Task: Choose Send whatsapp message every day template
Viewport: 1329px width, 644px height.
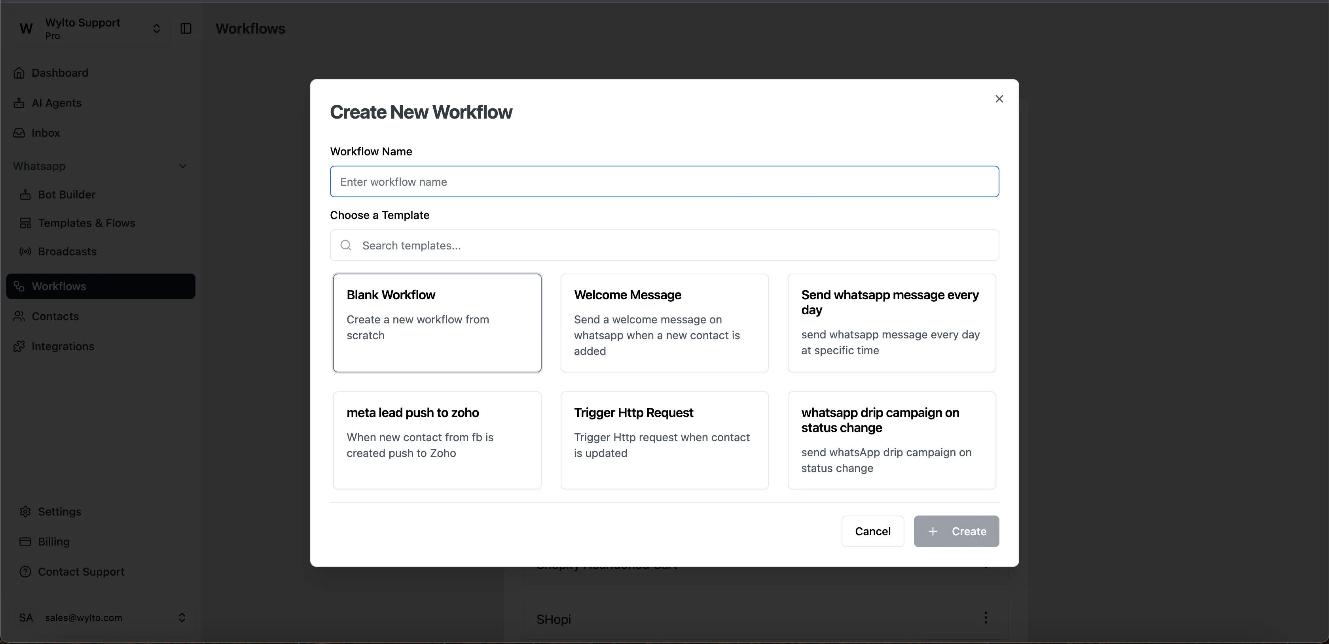Action: click(x=891, y=323)
